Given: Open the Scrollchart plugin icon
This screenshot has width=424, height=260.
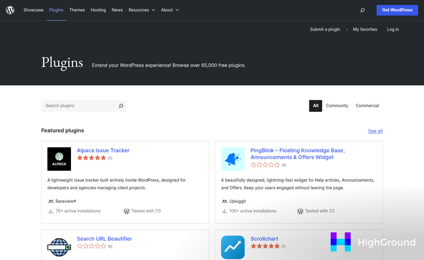Looking at the screenshot, I should point(233,247).
